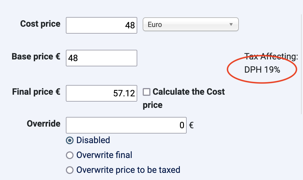Click the currency dropdown arrow
303x180 pixels.
tap(231, 24)
